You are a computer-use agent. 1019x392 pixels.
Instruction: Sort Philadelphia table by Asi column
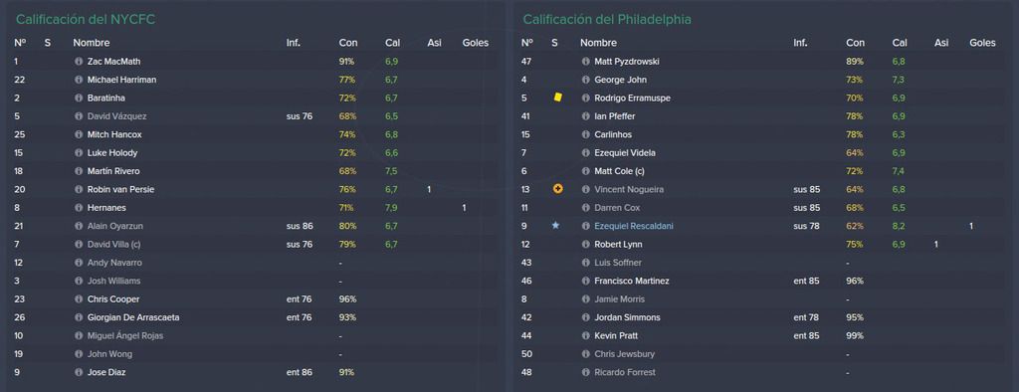pyautogui.click(x=941, y=43)
